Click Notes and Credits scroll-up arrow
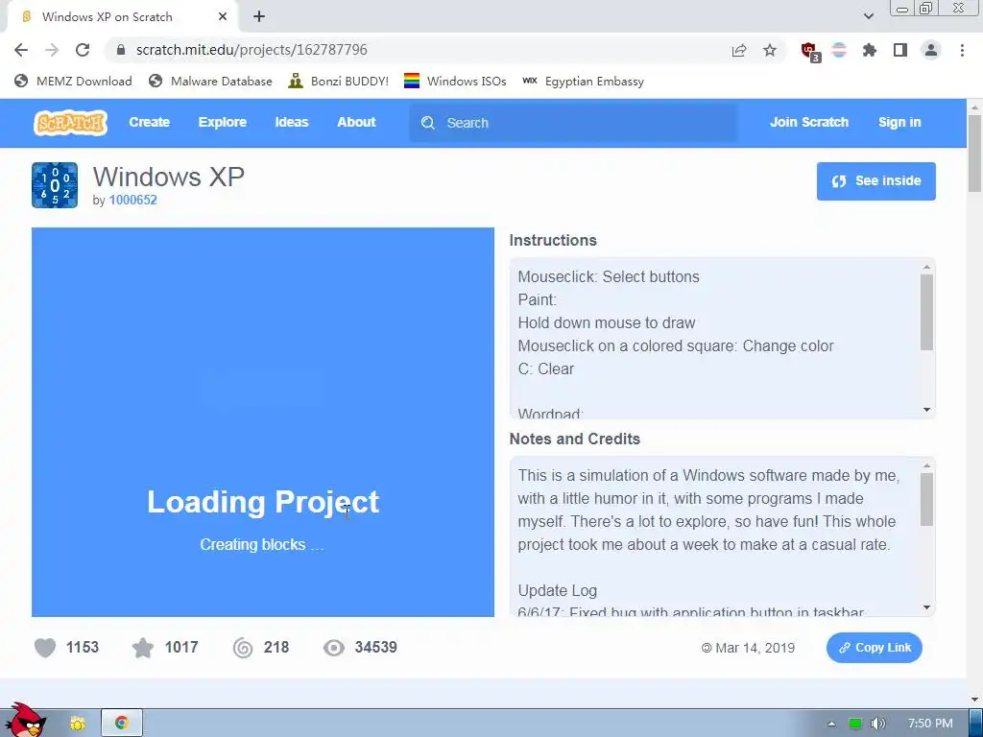Image resolution: width=983 pixels, height=737 pixels. point(926,465)
